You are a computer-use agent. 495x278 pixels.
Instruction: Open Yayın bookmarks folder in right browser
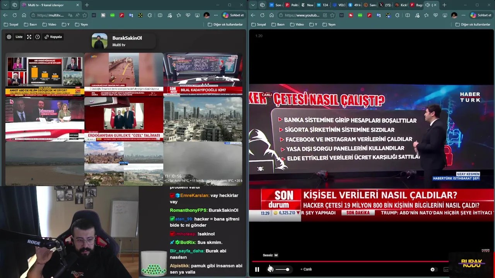point(329,24)
